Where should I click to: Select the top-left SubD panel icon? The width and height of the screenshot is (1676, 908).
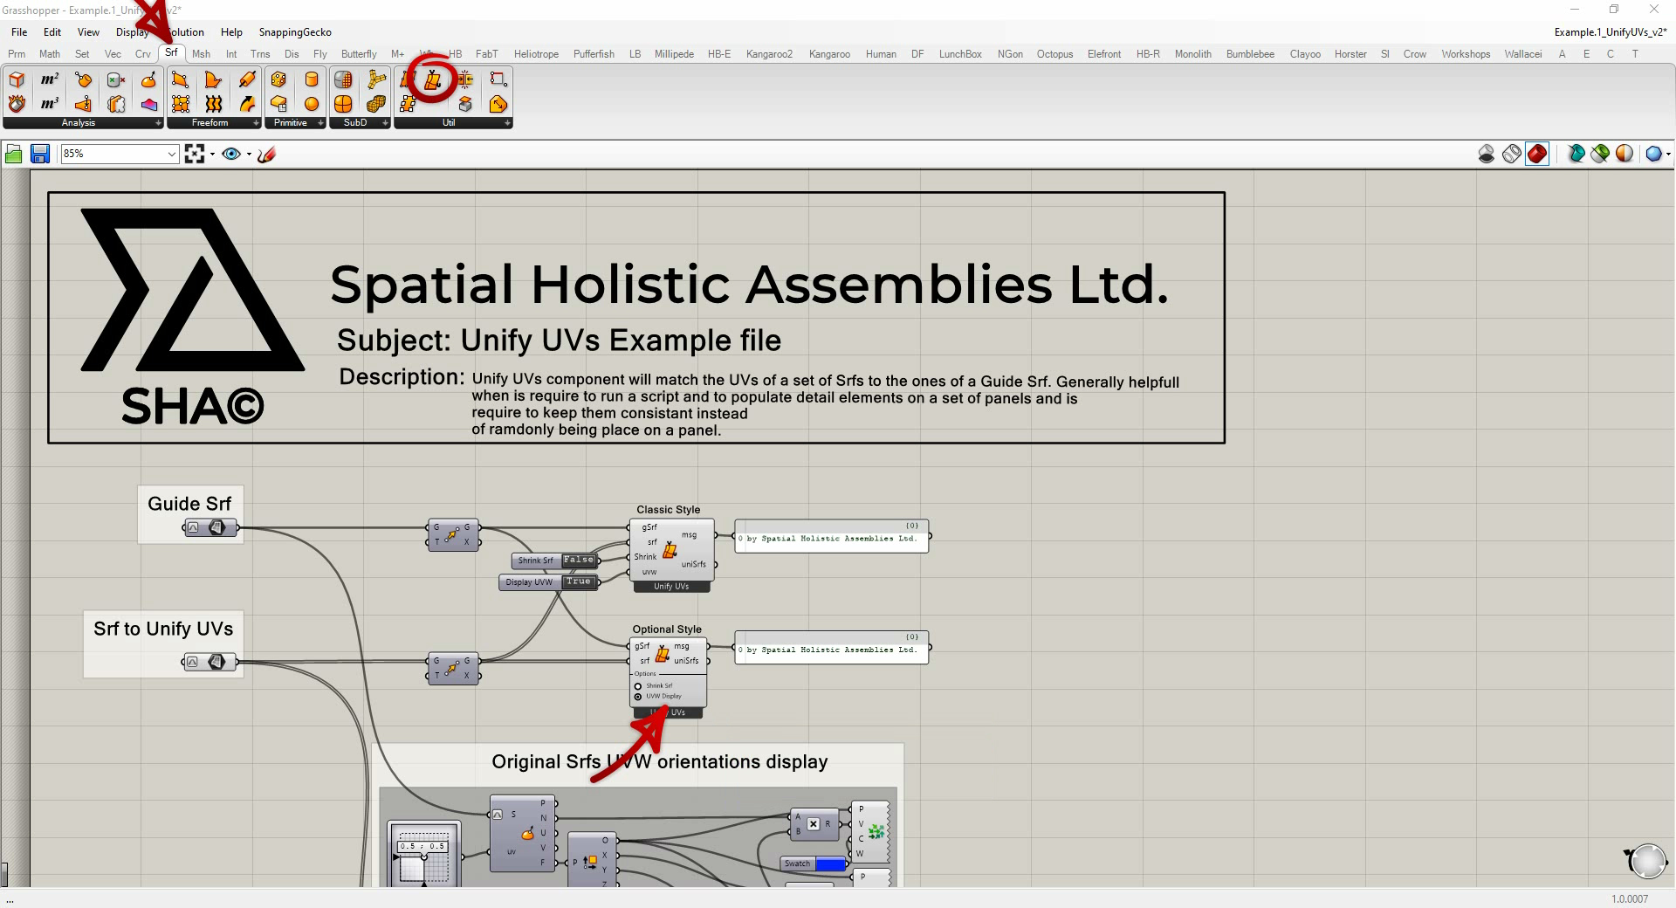click(343, 80)
